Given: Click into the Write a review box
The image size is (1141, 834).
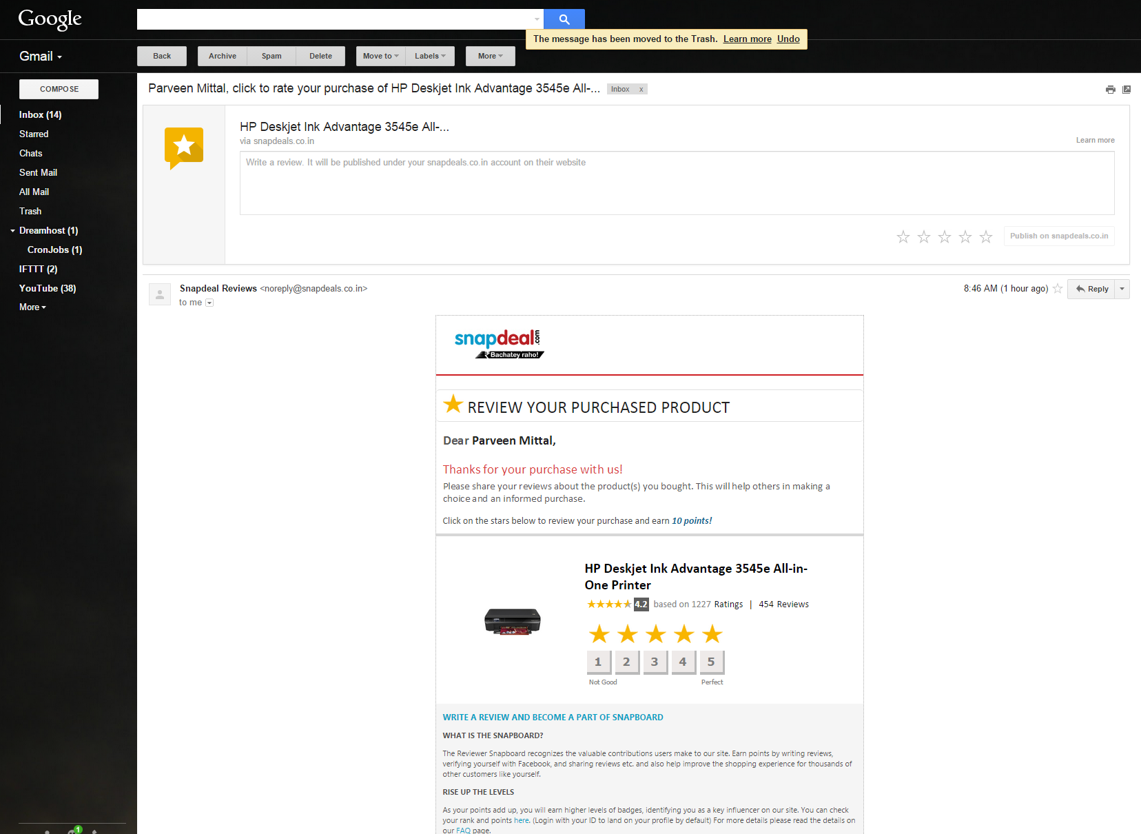Looking at the screenshot, I should coord(677,183).
